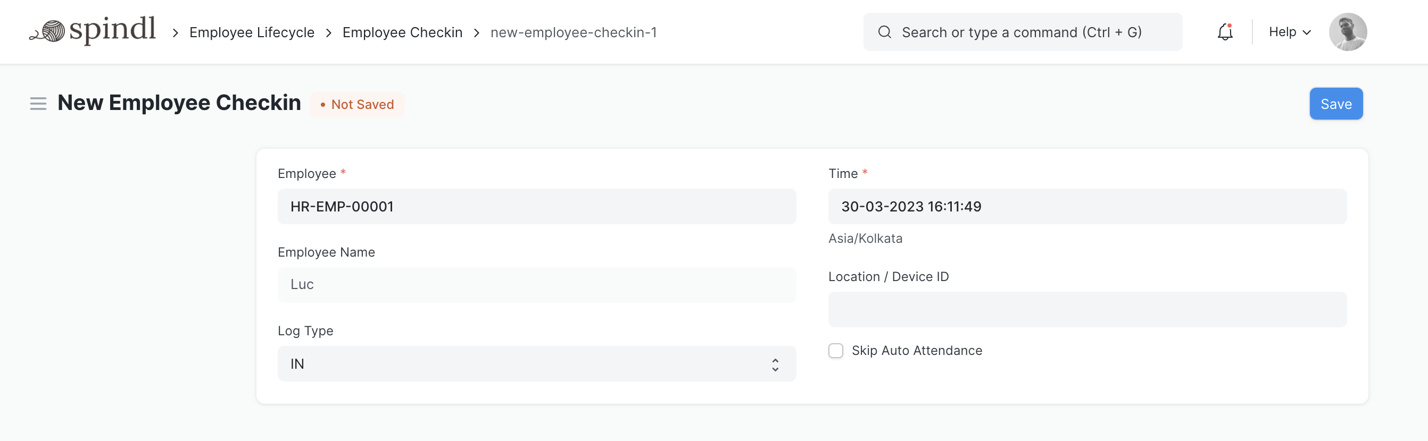The width and height of the screenshot is (1428, 441).
Task: Edit the Employee field HR-EMP-00001
Action: (536, 206)
